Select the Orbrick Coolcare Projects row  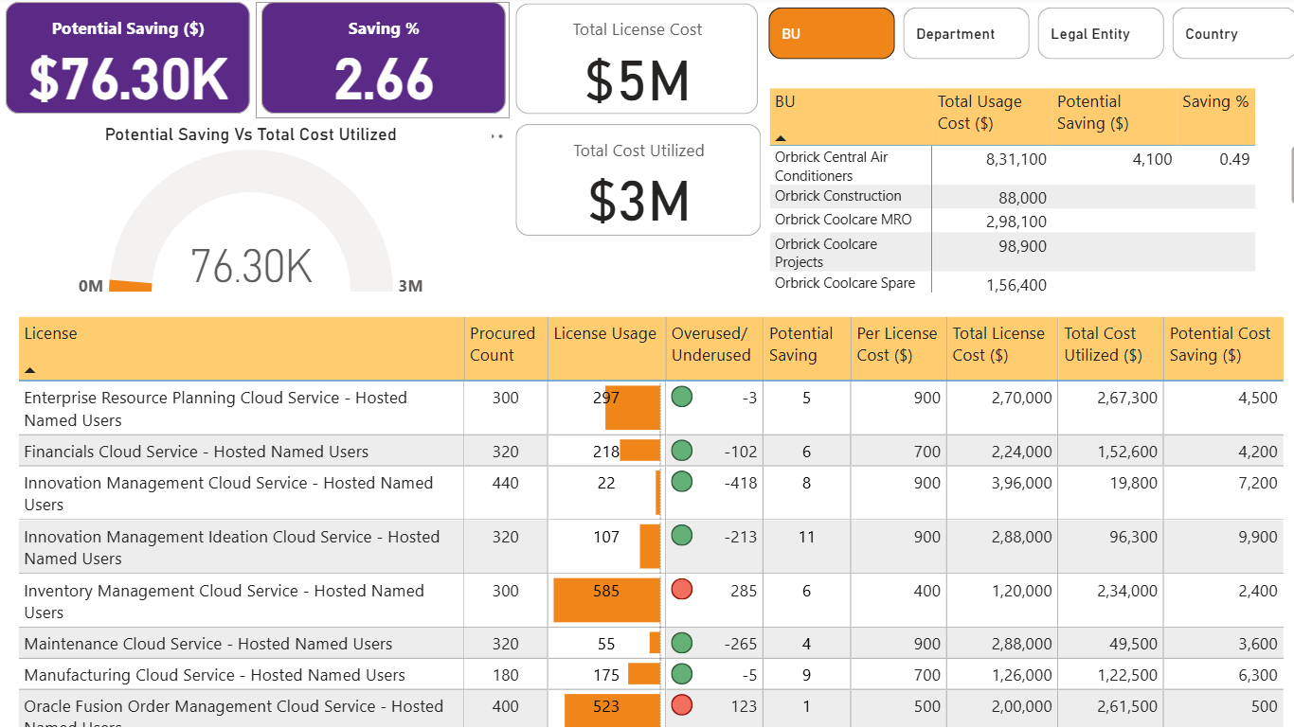(x=1014, y=253)
